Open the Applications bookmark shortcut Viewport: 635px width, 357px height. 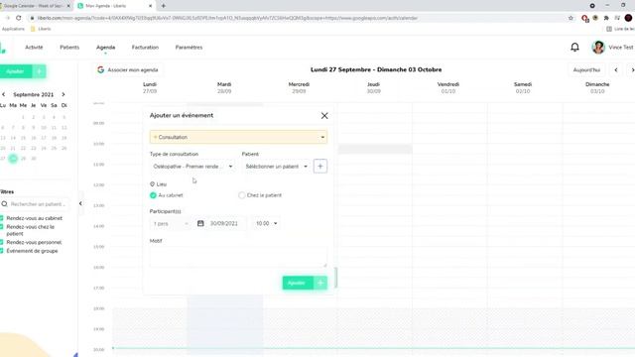coord(13,29)
